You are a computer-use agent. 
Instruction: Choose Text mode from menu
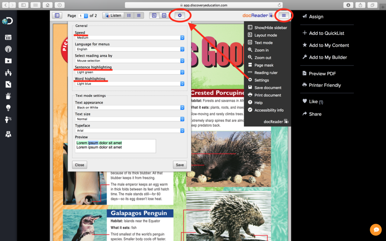[x=260, y=42]
